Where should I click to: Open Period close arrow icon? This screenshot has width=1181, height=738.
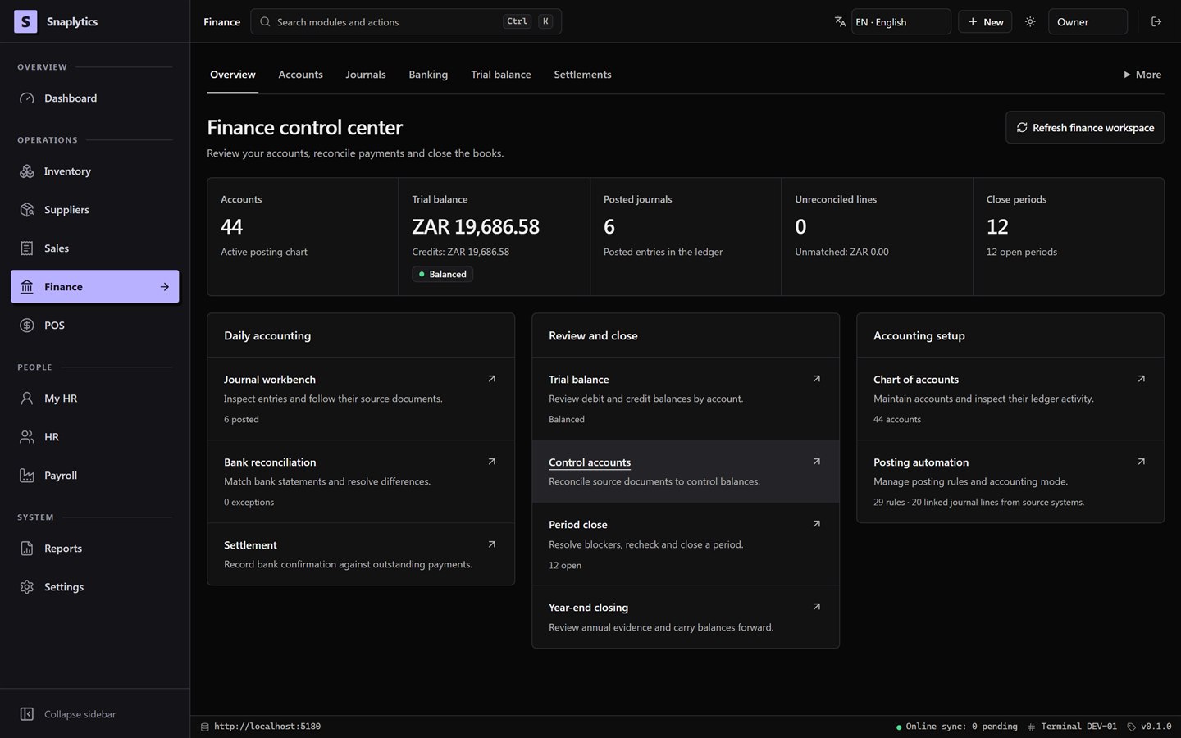coord(817,524)
